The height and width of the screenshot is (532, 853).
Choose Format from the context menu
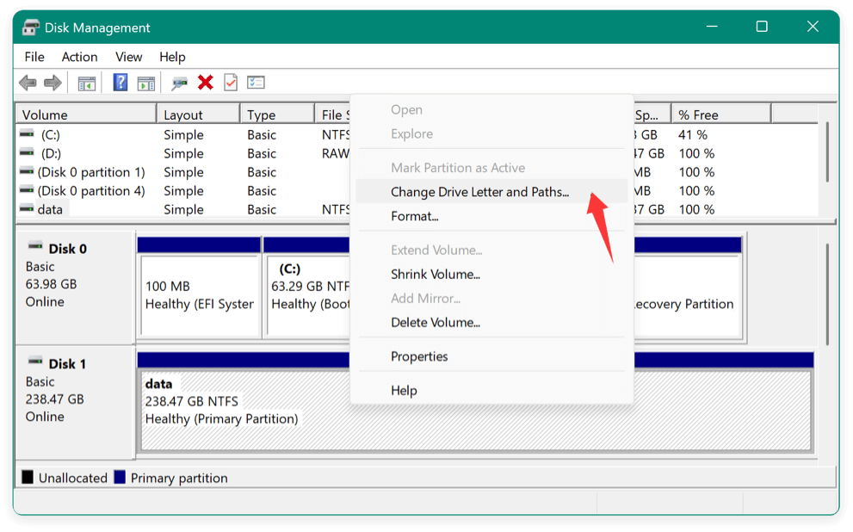pos(414,216)
